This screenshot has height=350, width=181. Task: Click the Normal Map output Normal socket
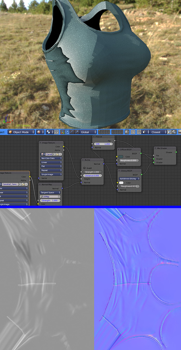pos(62,188)
